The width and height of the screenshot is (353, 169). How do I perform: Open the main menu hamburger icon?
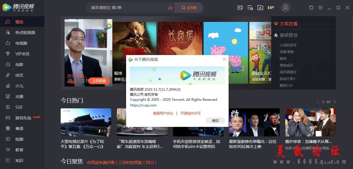(x=320, y=8)
